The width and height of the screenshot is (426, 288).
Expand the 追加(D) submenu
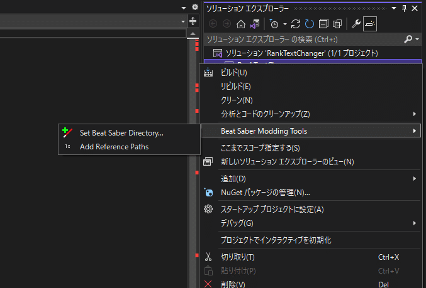pos(311,179)
